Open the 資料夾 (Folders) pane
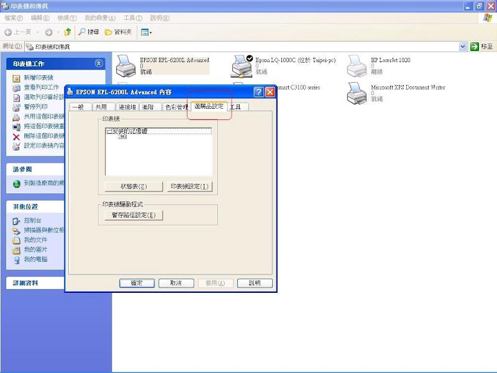Viewport: 497px width, 373px height. pyautogui.click(x=118, y=32)
